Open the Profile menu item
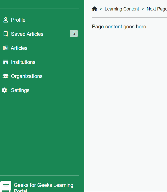 pos(18,20)
